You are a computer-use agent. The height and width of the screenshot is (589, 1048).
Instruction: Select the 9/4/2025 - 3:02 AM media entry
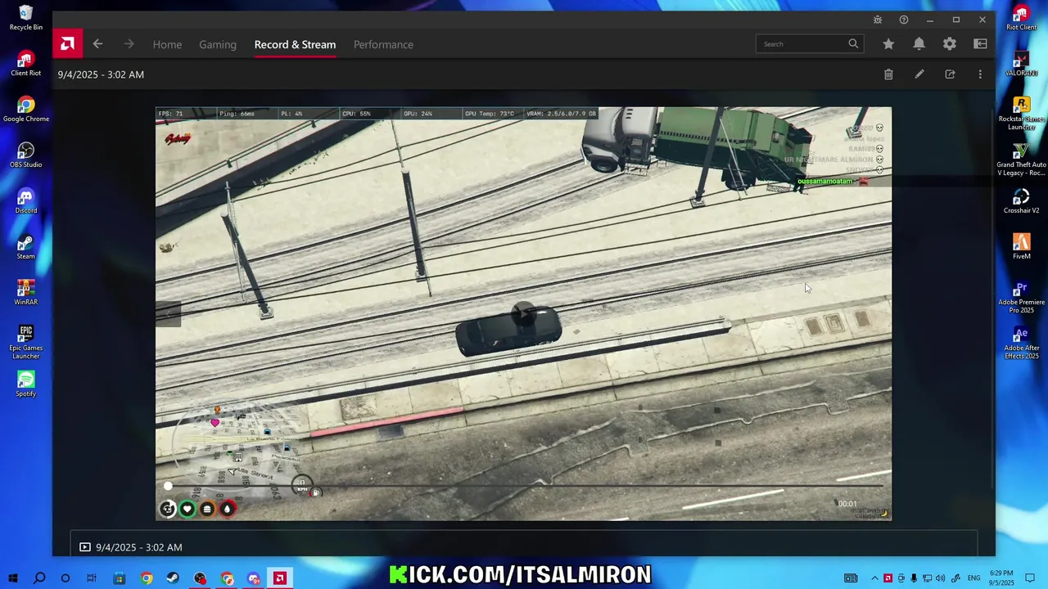click(524, 546)
